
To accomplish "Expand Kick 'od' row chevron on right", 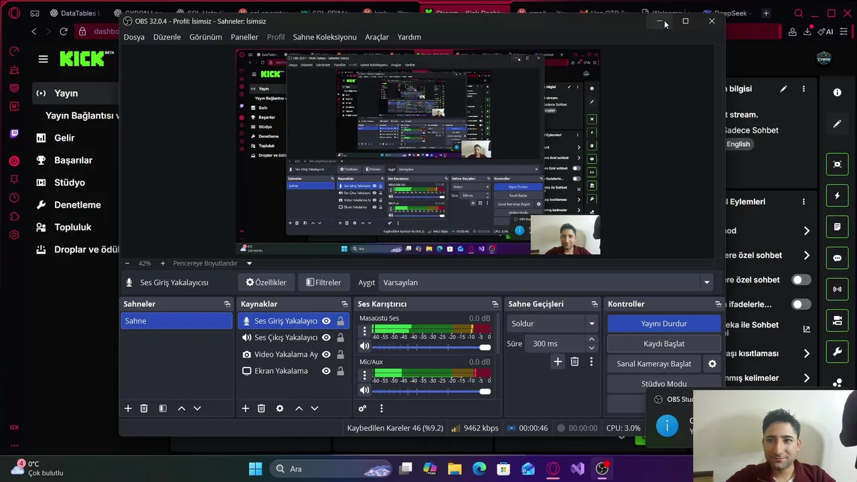I will pos(806,231).
